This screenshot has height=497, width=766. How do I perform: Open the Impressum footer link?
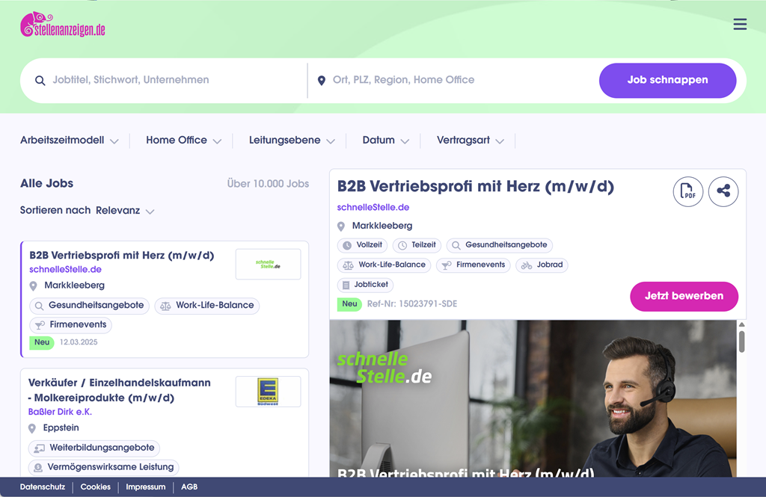point(145,487)
